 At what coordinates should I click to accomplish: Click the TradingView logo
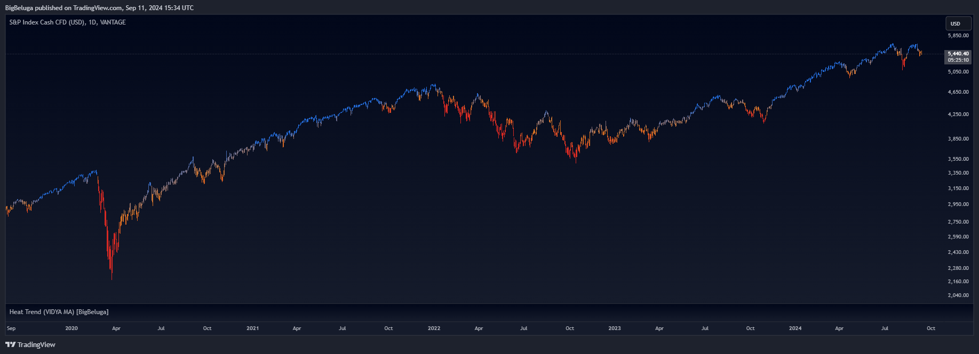click(30, 344)
